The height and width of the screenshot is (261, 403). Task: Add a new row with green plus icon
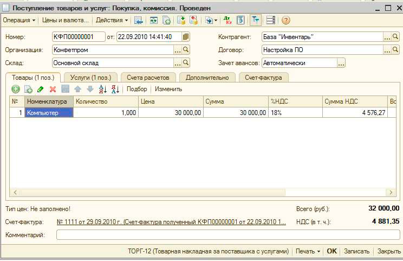[x=16, y=89]
